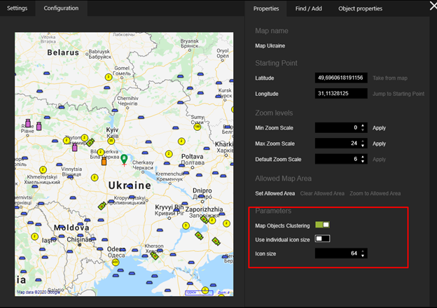437x308 pixels.
Task: Select yellow cluster marker near Khmelnytskyi
Action: pos(43,169)
